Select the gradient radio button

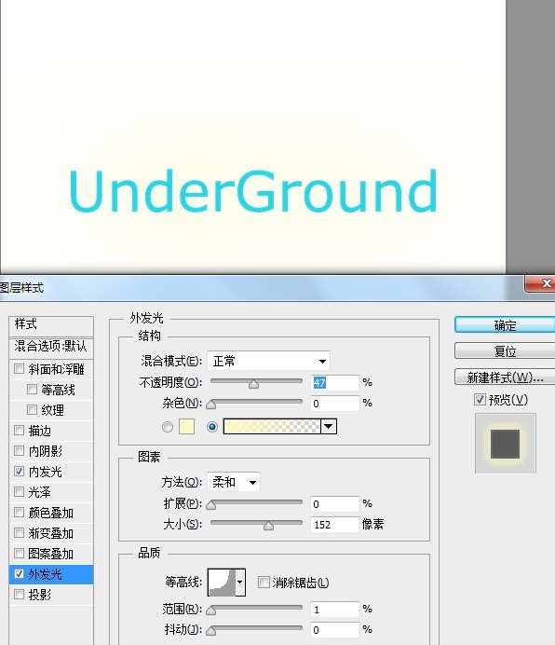click(x=212, y=427)
